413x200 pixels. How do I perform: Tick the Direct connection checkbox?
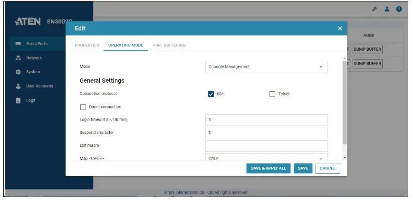point(83,107)
